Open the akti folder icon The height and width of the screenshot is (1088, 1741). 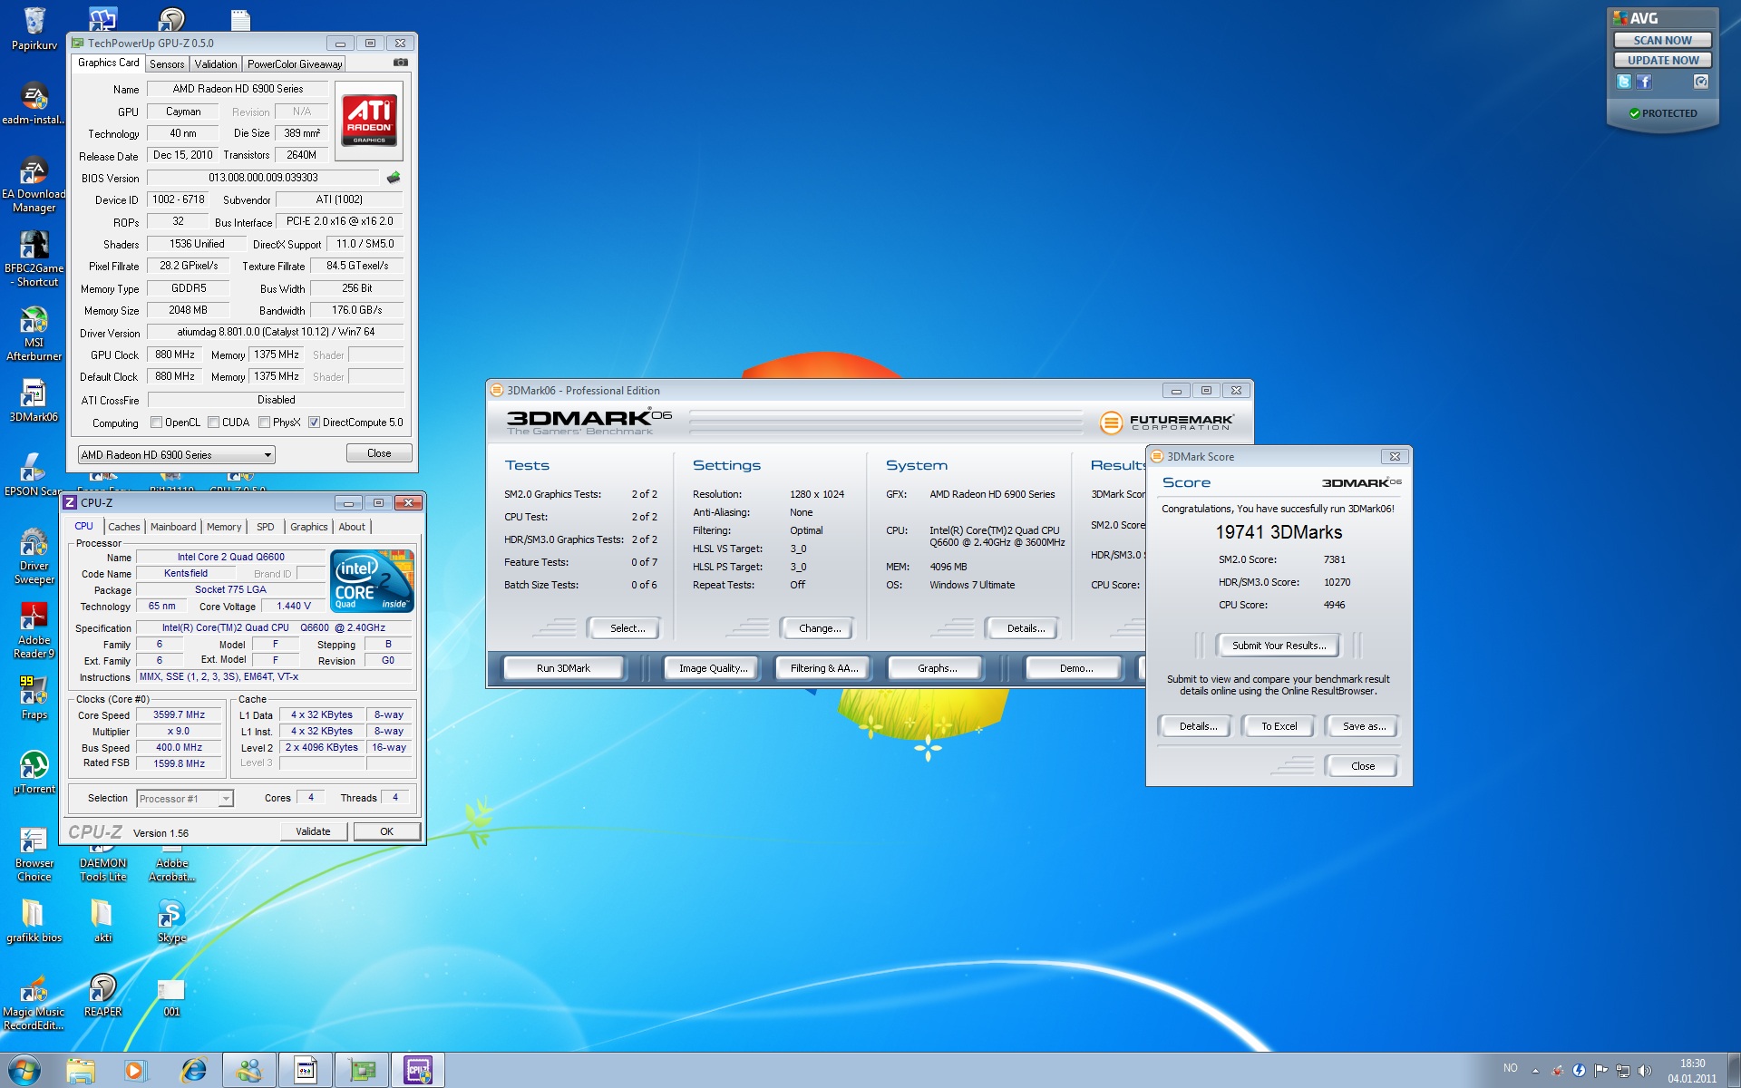click(x=102, y=922)
